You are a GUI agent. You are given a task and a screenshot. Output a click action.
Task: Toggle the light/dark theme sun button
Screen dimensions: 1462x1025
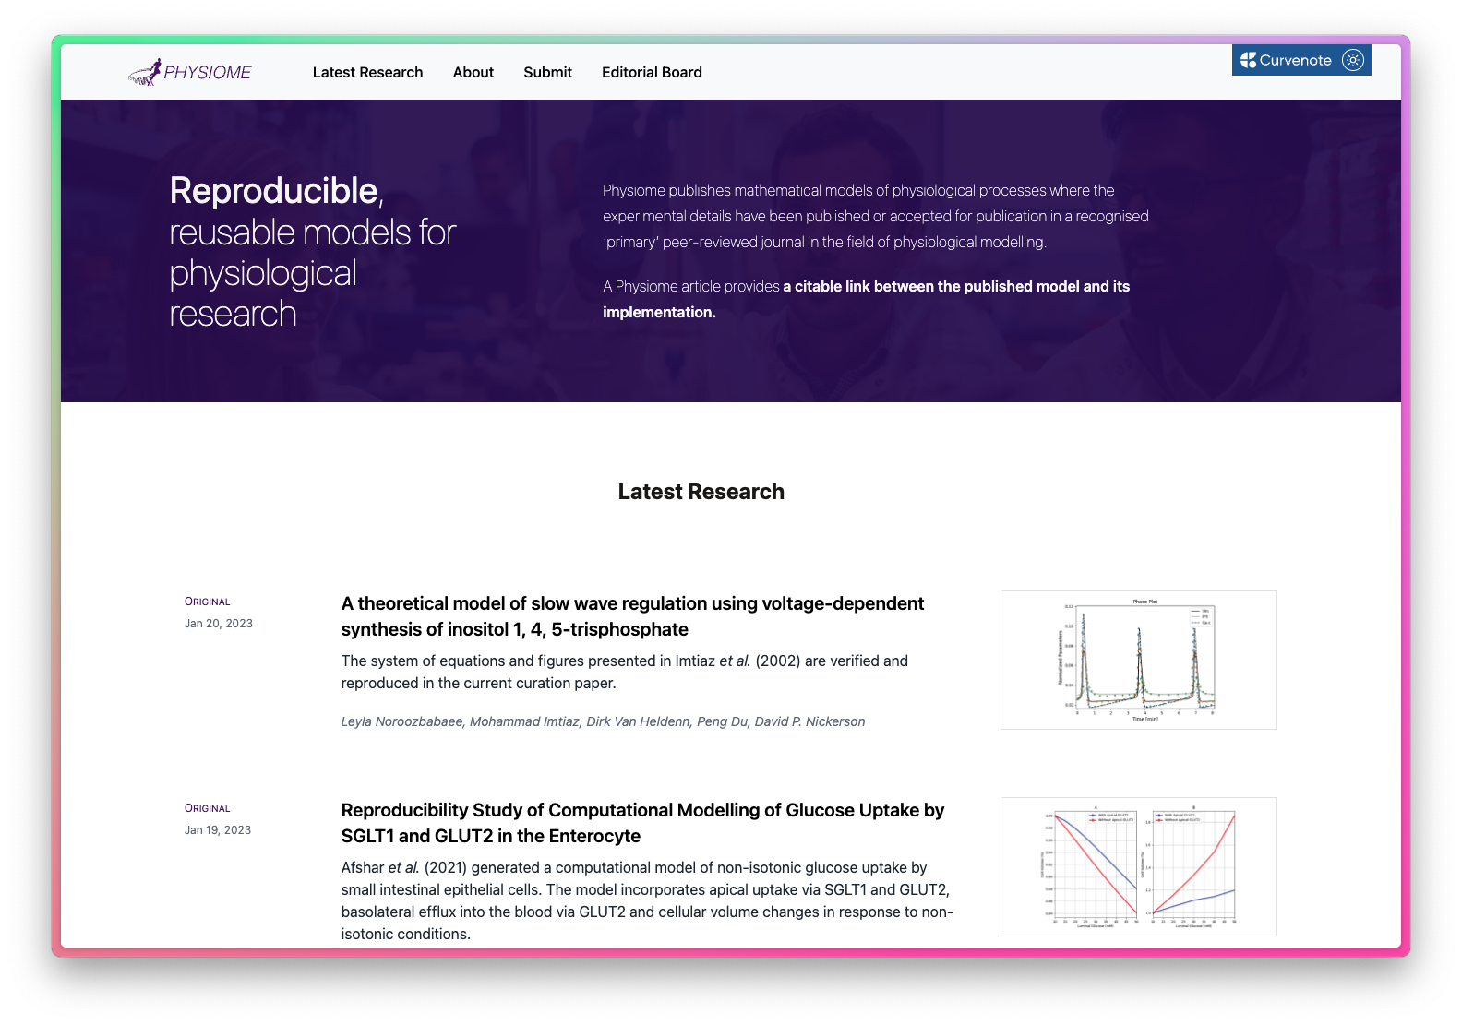point(1352,60)
